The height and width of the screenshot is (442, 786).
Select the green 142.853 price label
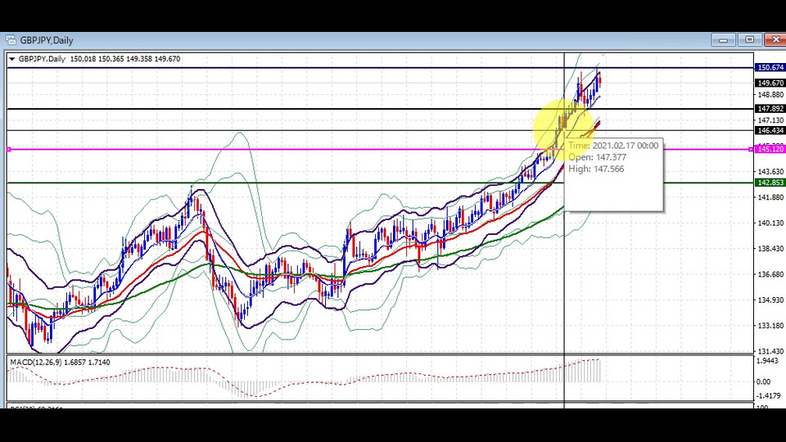pos(770,183)
